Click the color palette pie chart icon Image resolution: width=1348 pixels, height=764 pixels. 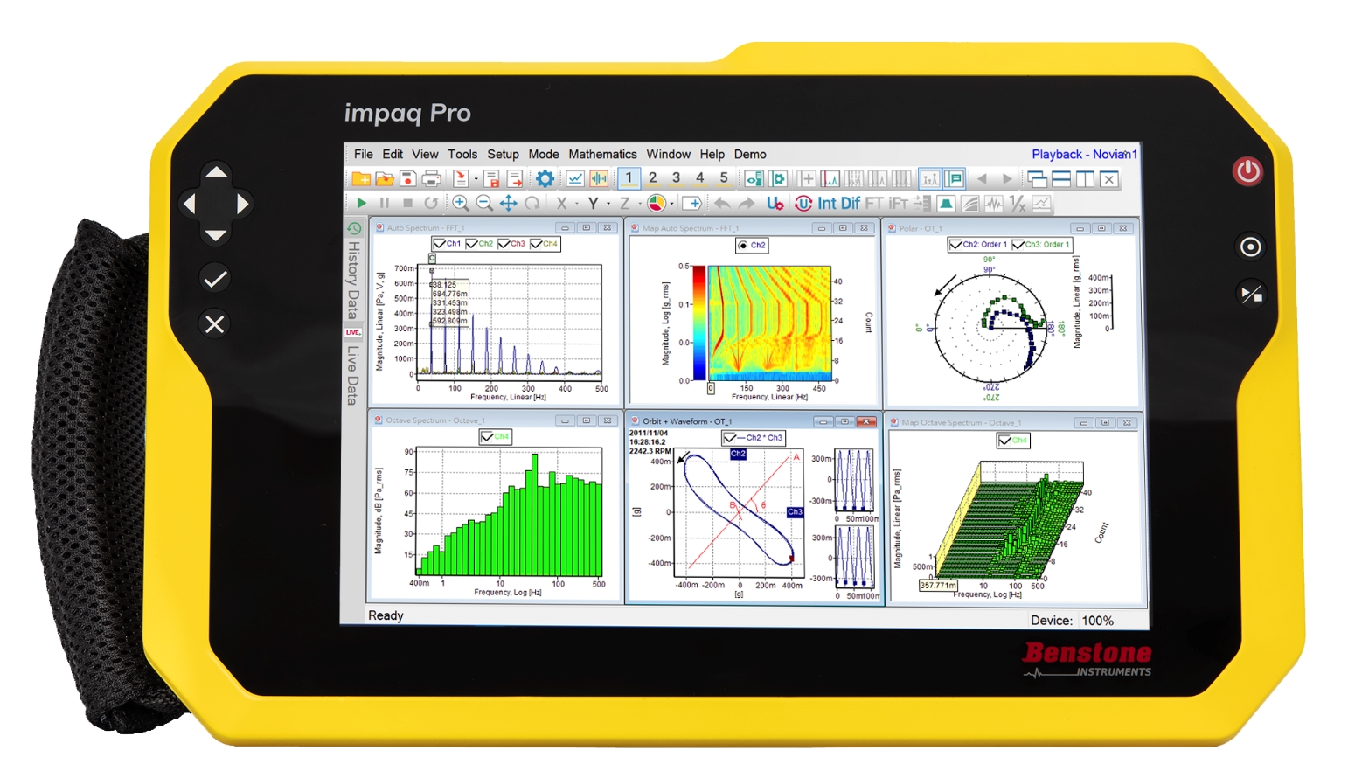(656, 203)
